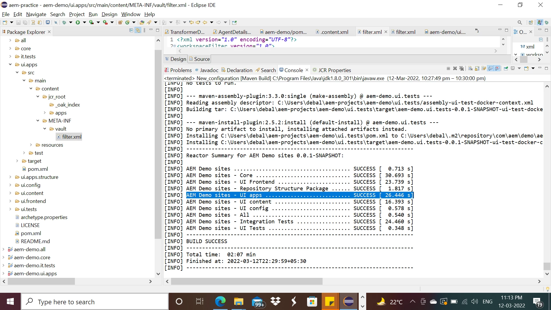Click the Open Type toolbar icon
Image resolution: width=551 pixels, height=310 pixels.
pos(141,22)
